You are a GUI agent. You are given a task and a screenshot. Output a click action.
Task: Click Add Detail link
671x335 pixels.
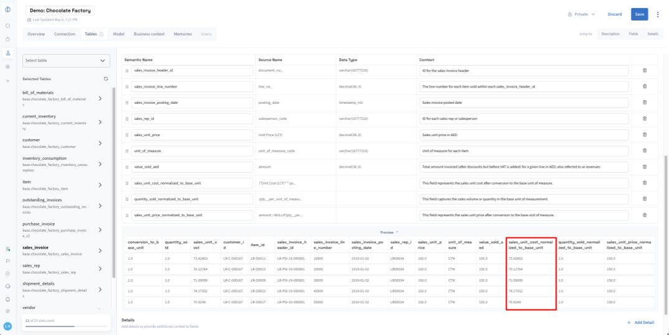tap(640, 323)
